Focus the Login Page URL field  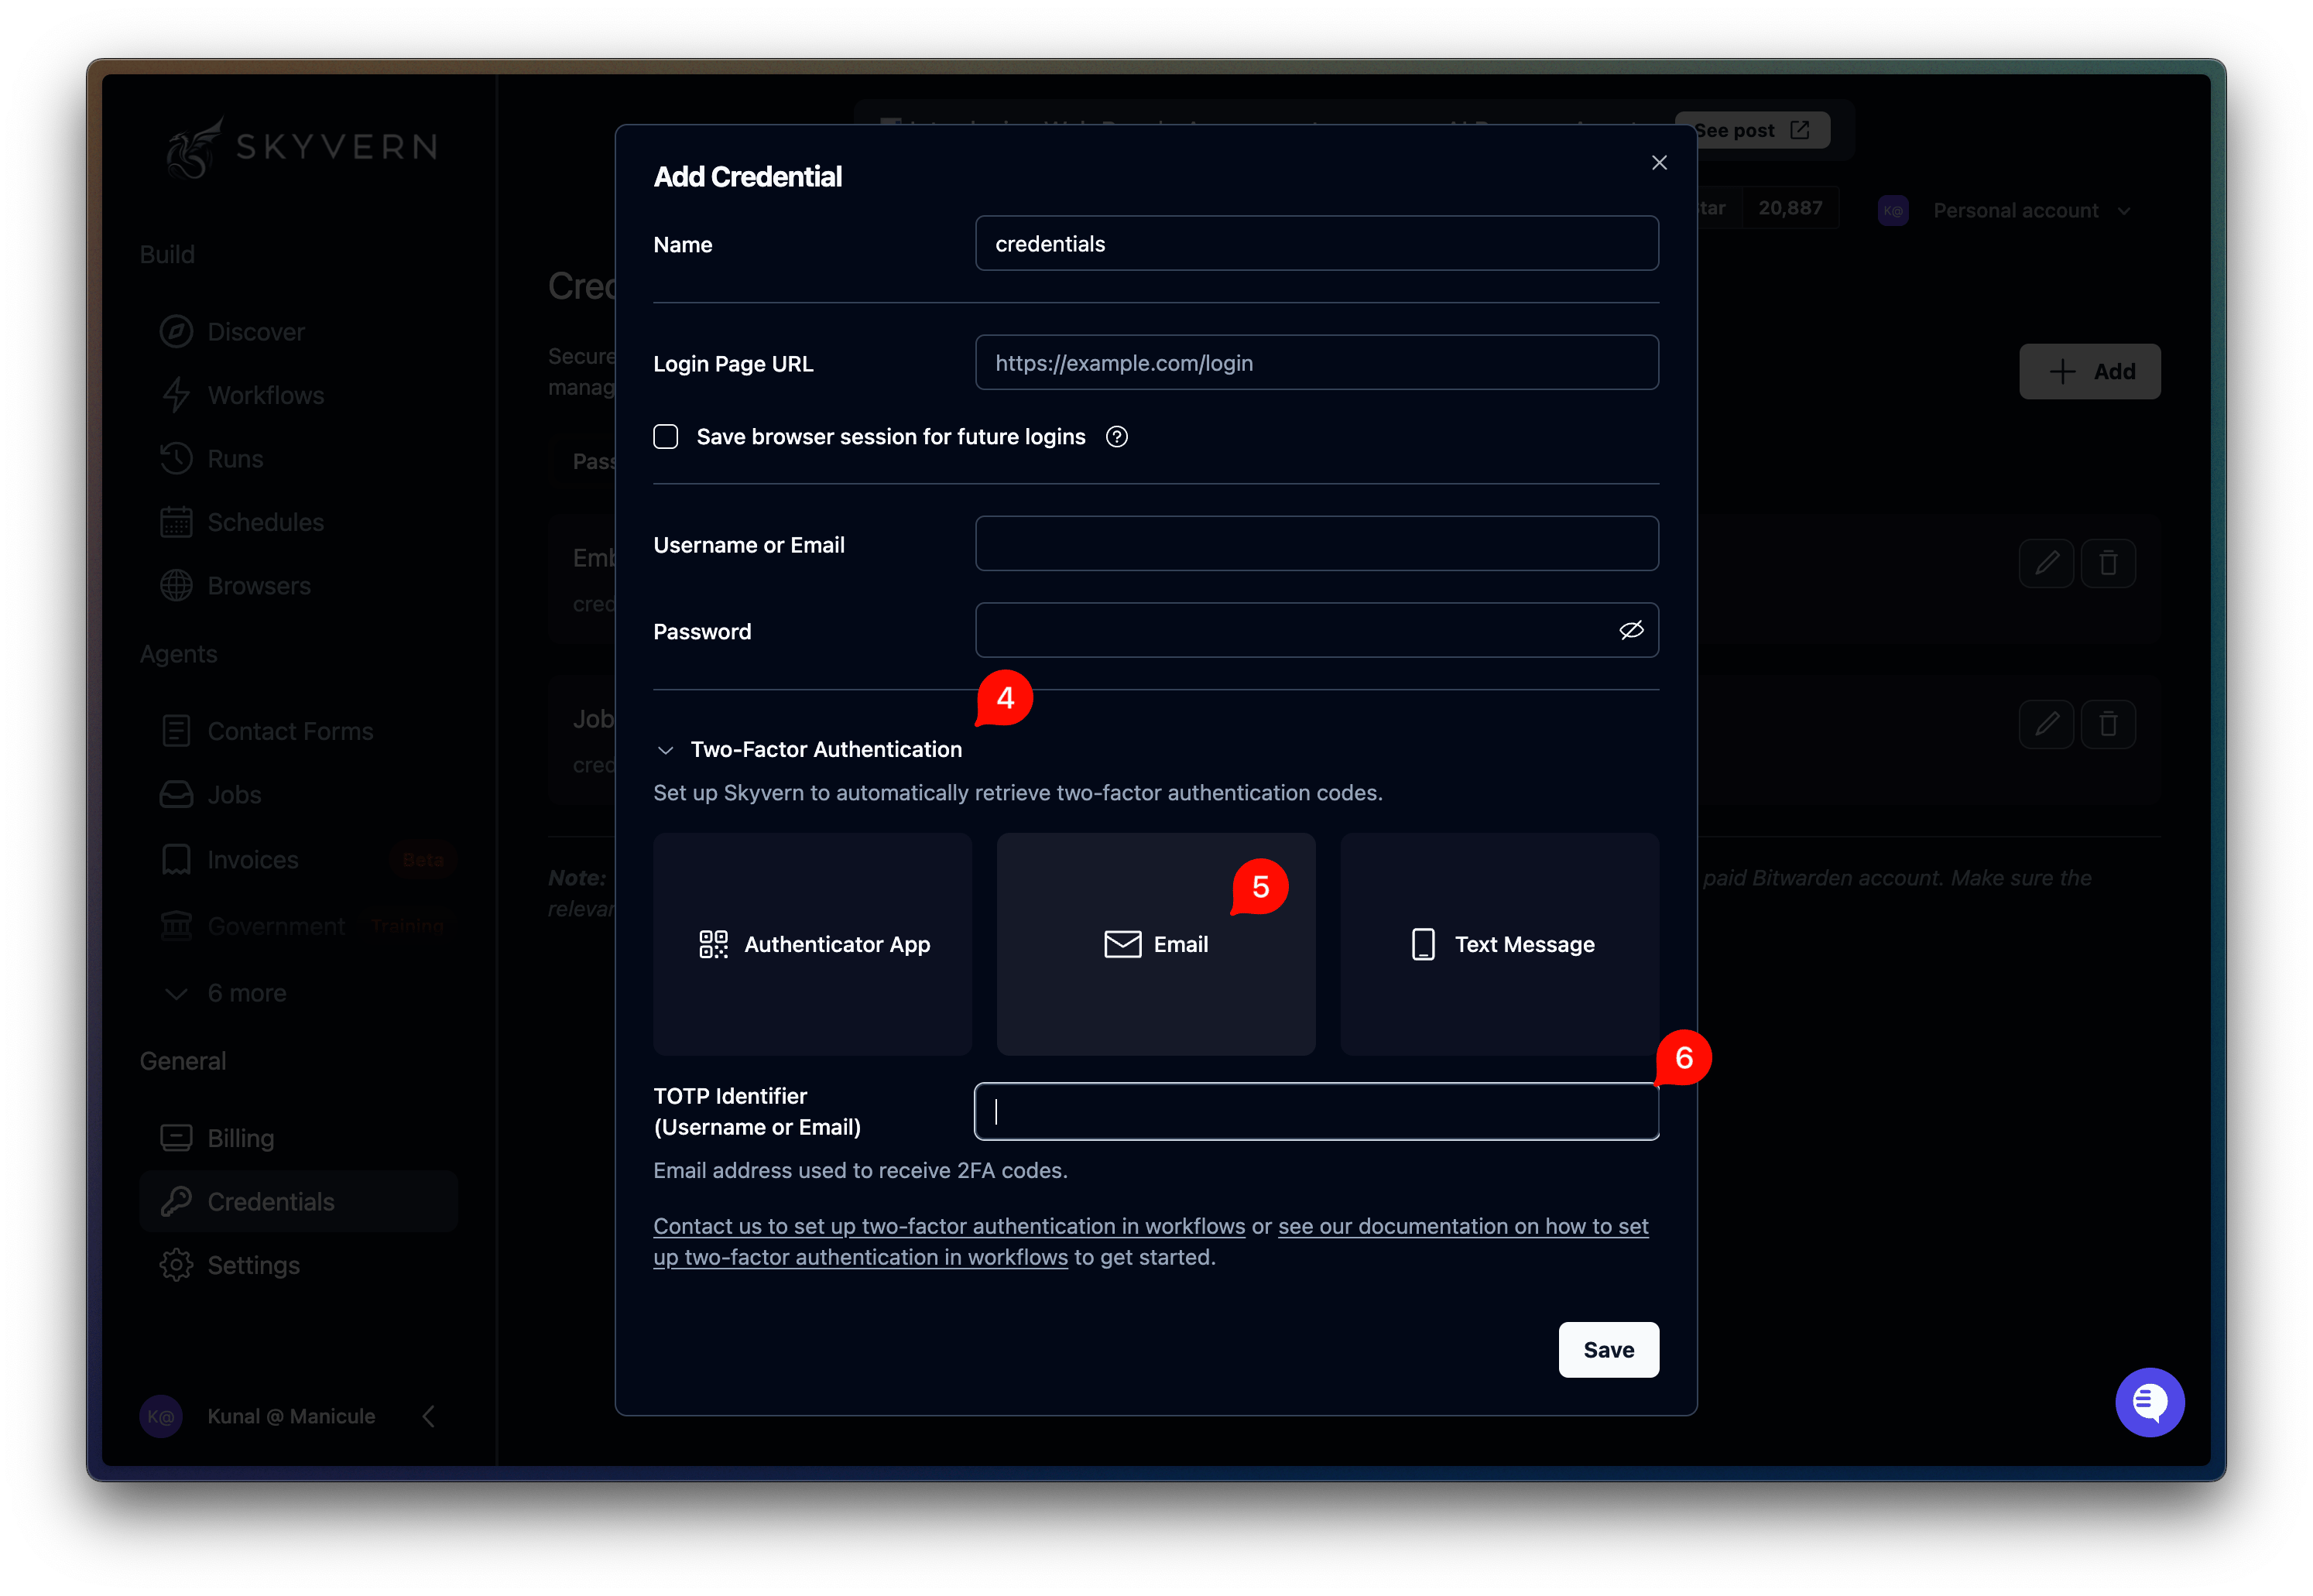1316,362
